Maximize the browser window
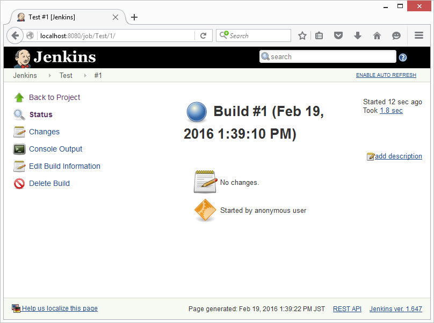 [x=400, y=6]
